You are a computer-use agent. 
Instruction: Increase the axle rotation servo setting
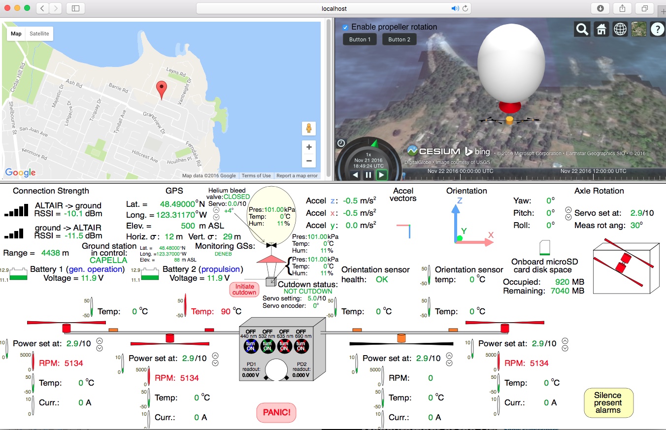568,210
